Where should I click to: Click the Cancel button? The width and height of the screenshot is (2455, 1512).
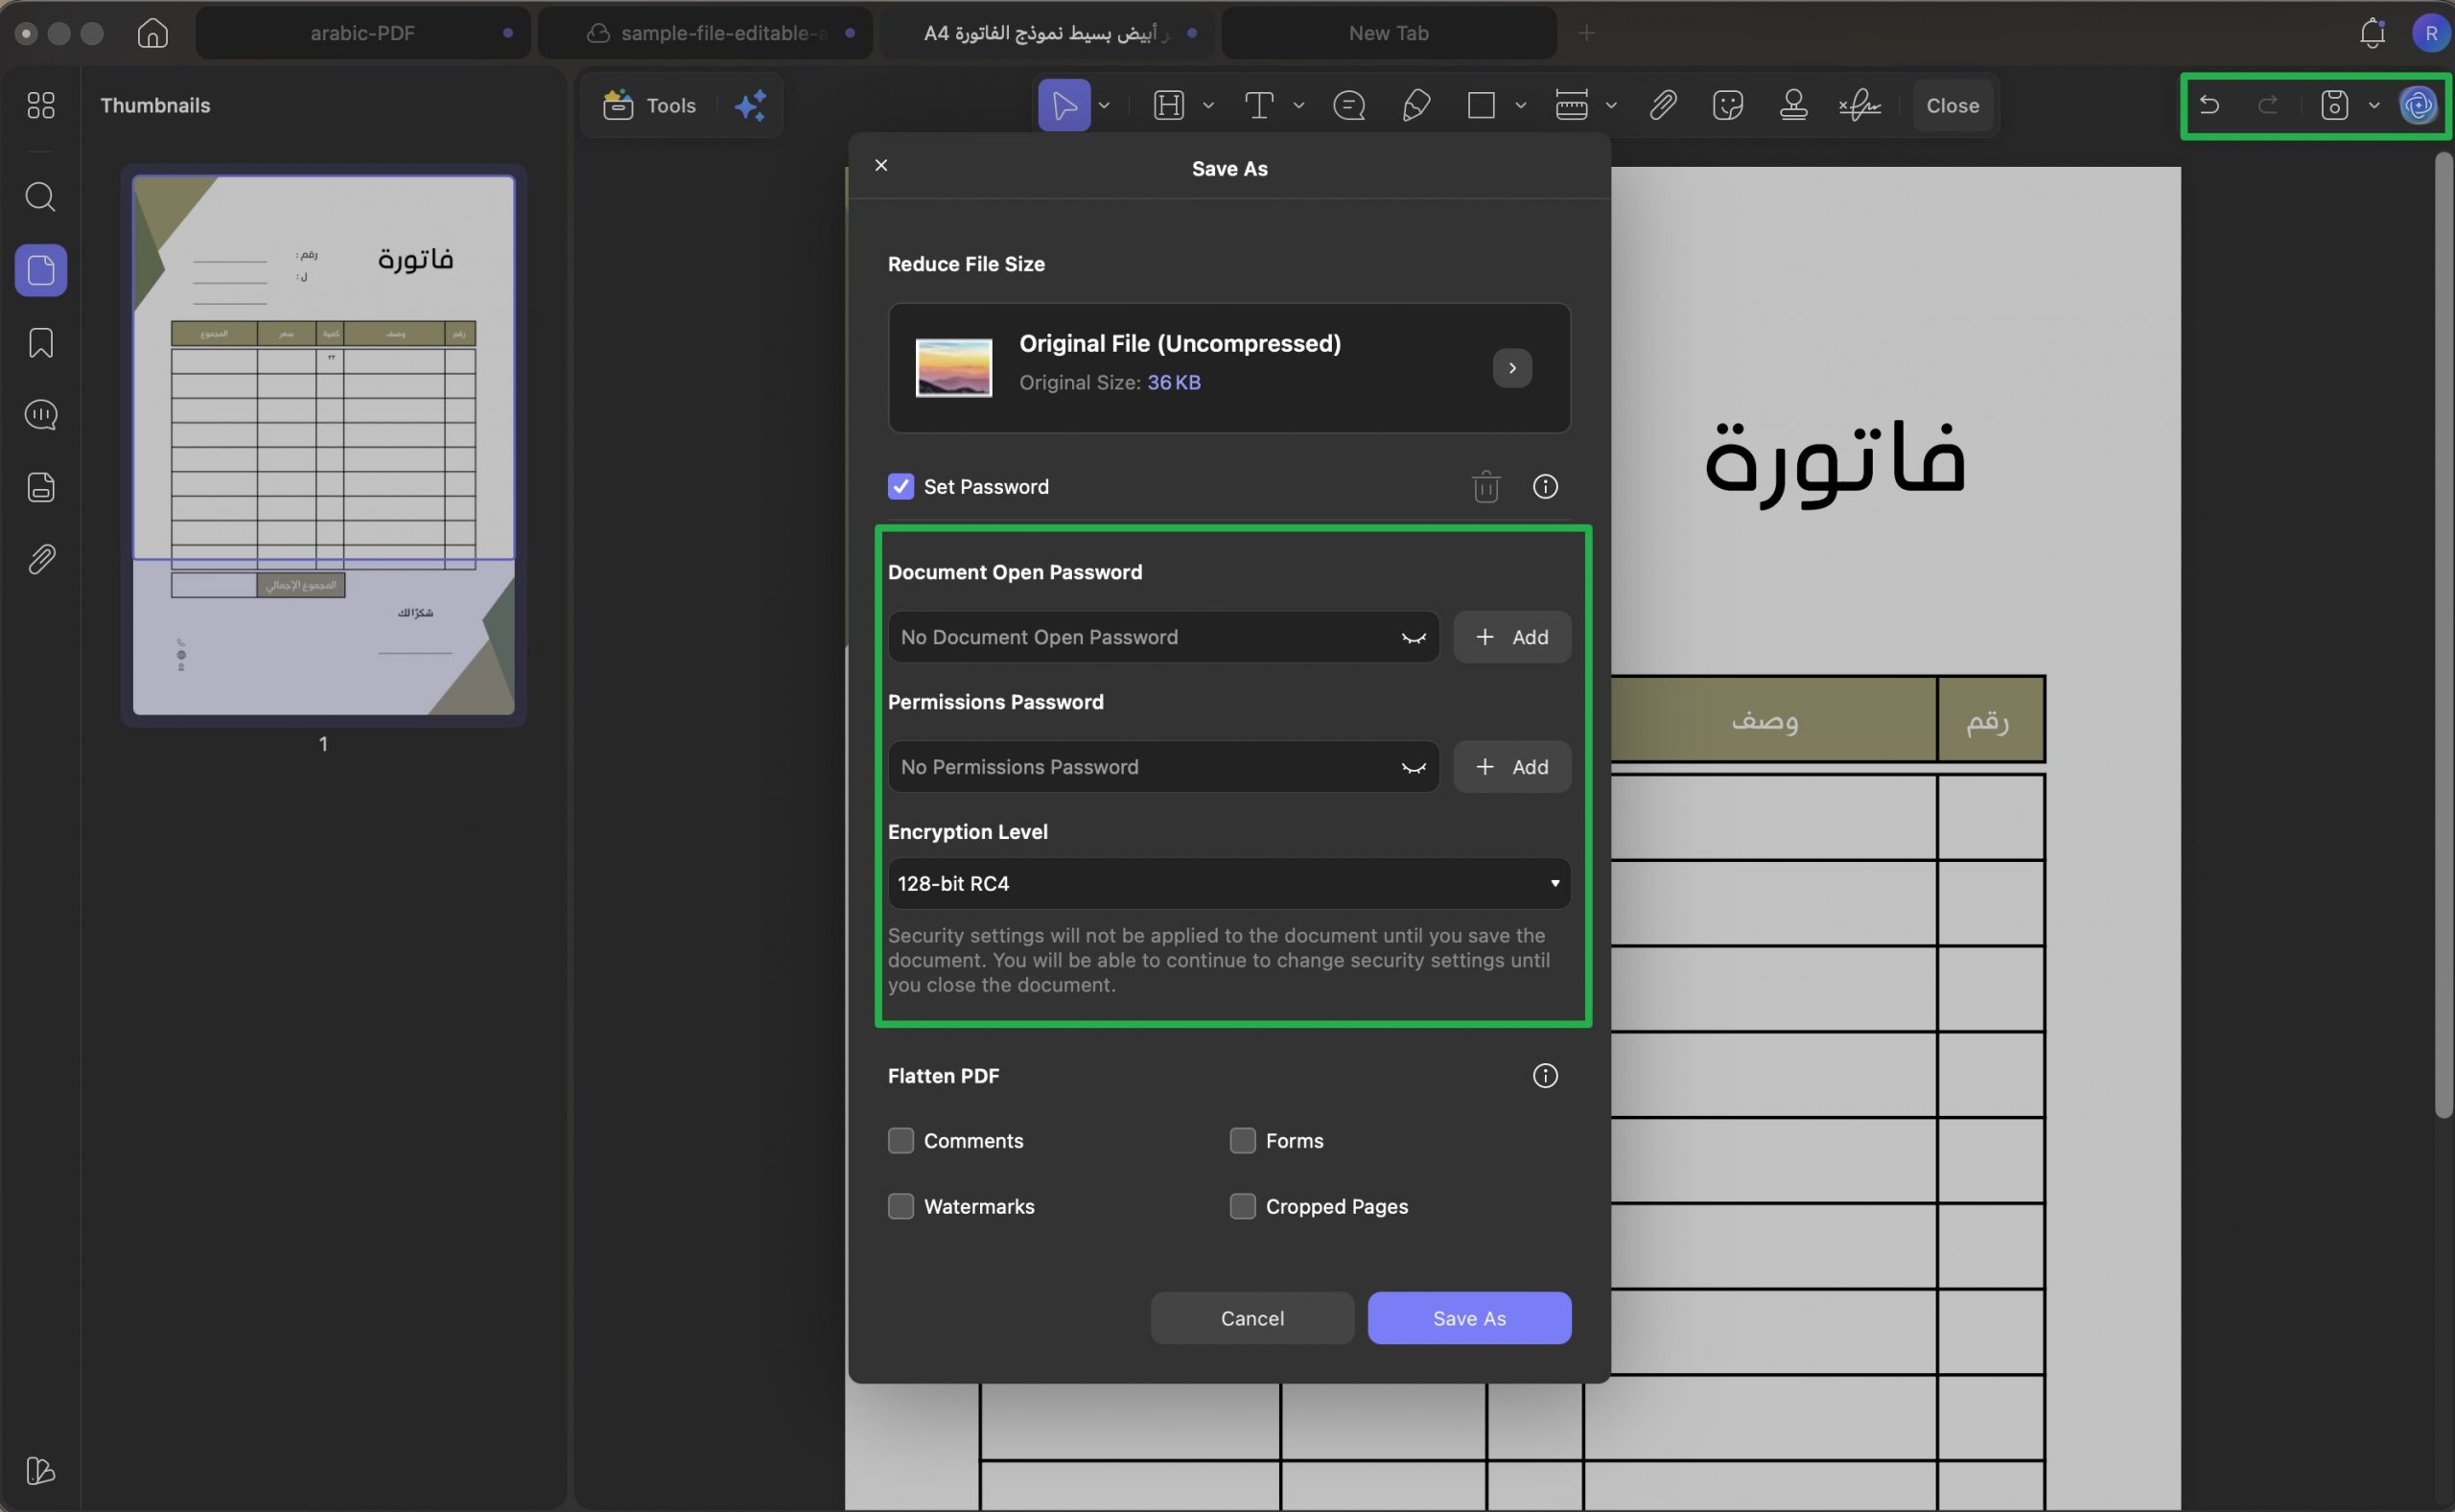coord(1252,1318)
